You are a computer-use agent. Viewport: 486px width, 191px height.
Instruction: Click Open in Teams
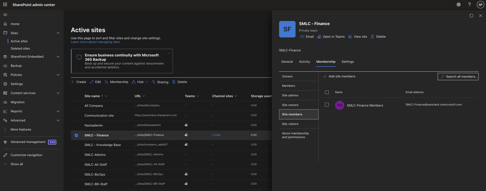pos(331,37)
